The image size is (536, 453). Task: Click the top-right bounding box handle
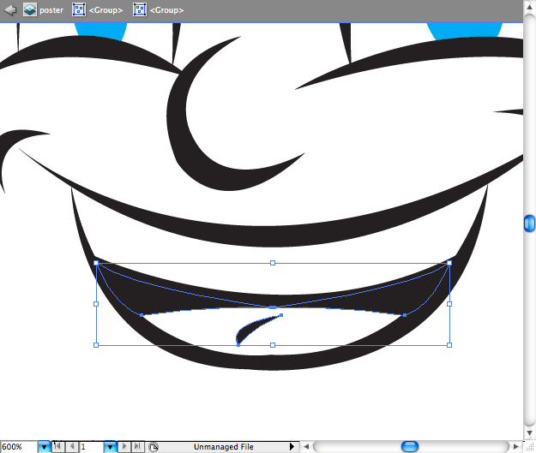click(449, 263)
